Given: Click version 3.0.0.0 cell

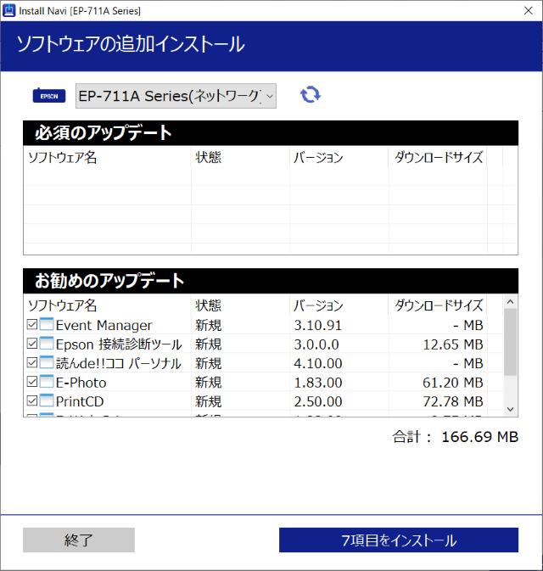Looking at the screenshot, I should tap(316, 344).
